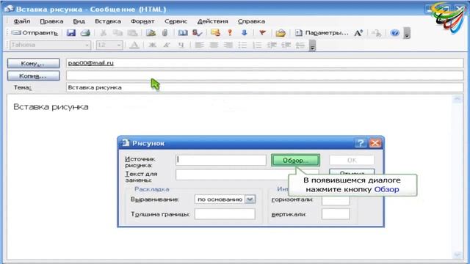The height and width of the screenshot is (264, 470).
Task: Click the paperclip attach file icon
Action: [x=164, y=32]
